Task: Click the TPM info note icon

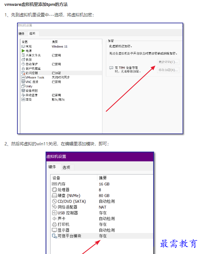Action: 111,68
